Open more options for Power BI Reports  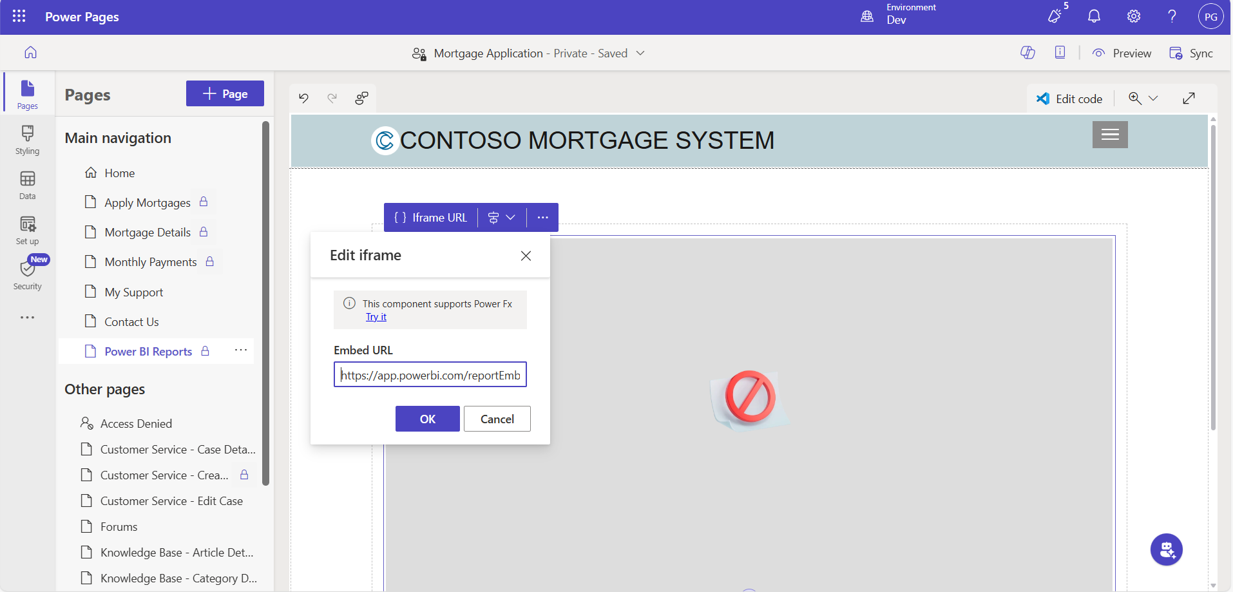241,350
